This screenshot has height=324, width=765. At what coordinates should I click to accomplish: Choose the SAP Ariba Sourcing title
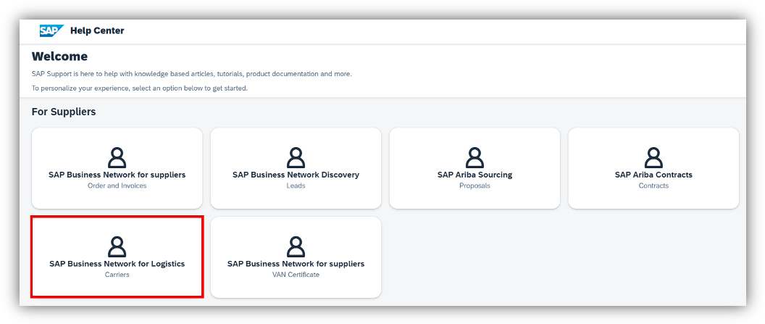(x=475, y=175)
